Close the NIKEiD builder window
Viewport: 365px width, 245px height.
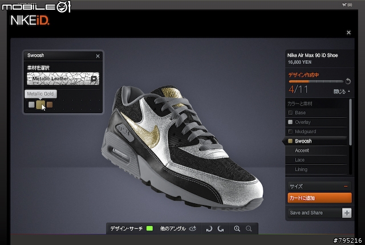[x=348, y=32]
